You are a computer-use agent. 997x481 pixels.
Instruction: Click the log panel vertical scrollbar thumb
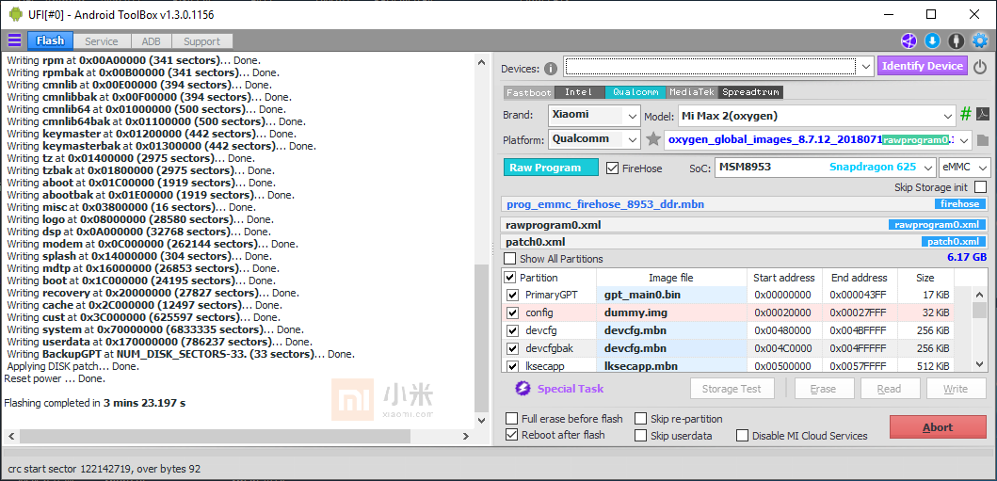pyautogui.click(x=482, y=337)
